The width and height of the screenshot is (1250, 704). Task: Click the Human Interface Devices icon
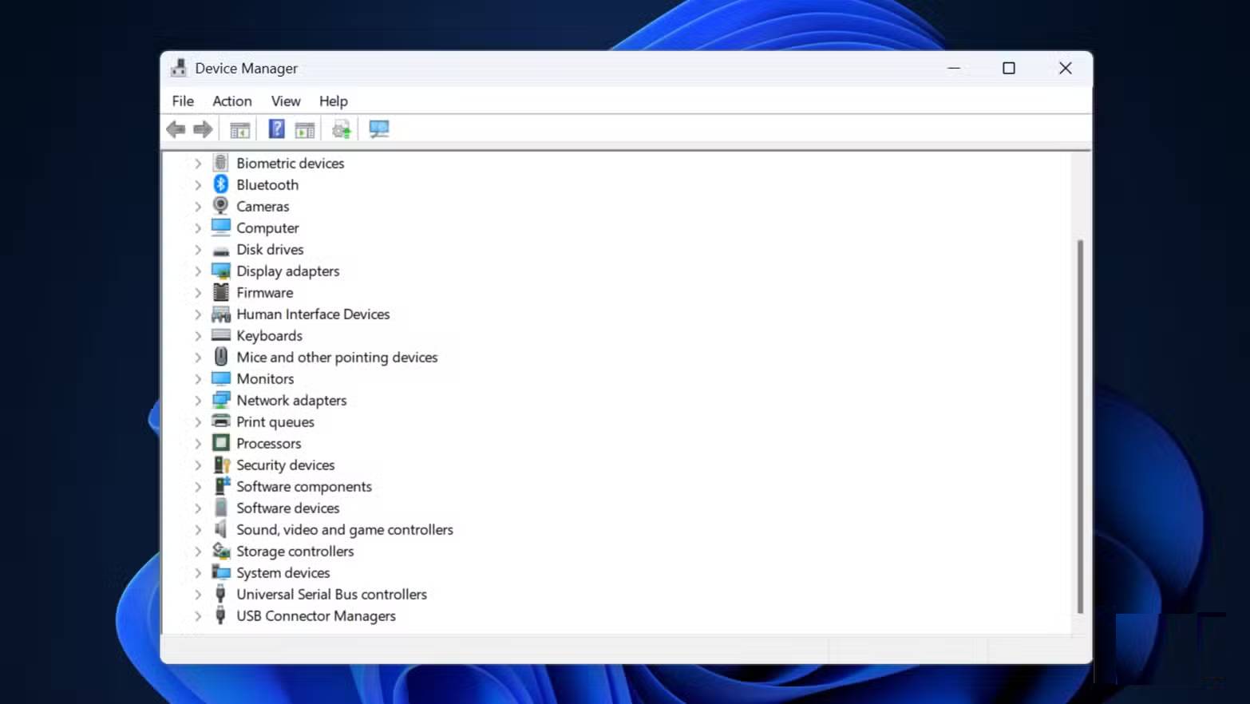pyautogui.click(x=221, y=314)
